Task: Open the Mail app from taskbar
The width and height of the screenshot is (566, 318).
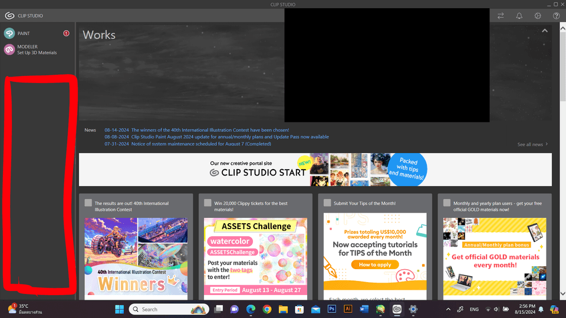Action: [315, 309]
